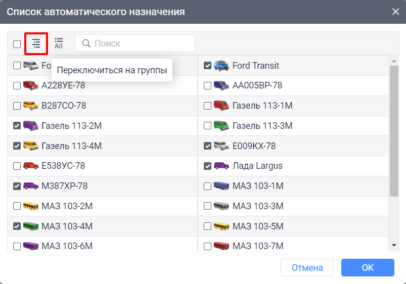Click the yellow van icon for B287CO-78

click(31, 106)
